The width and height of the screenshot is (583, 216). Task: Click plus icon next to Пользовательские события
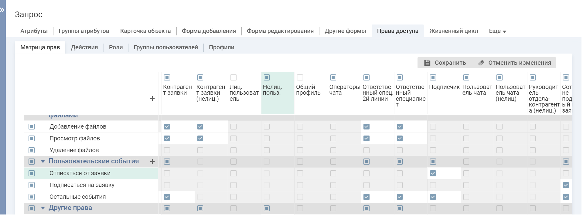(152, 162)
